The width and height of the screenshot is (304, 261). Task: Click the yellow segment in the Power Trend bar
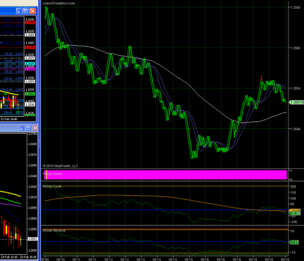click(47, 175)
